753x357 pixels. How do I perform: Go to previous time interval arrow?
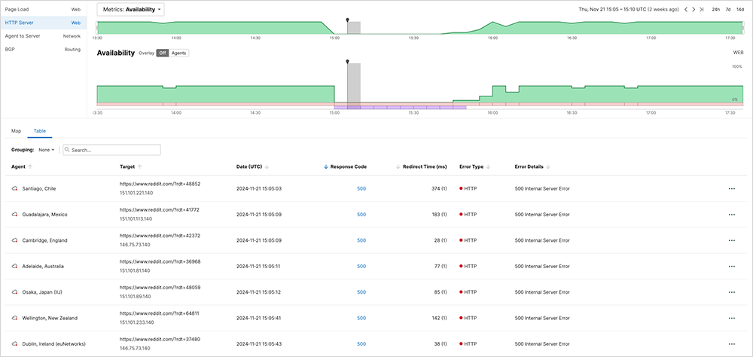[685, 10]
